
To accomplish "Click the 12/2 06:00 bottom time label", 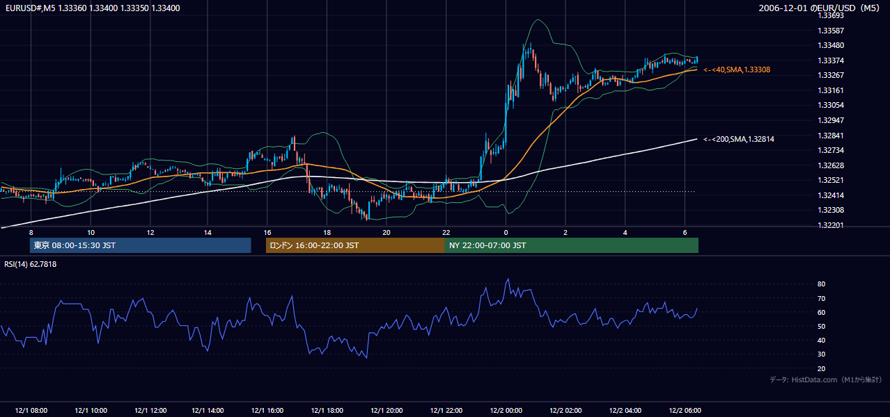I will point(685,410).
